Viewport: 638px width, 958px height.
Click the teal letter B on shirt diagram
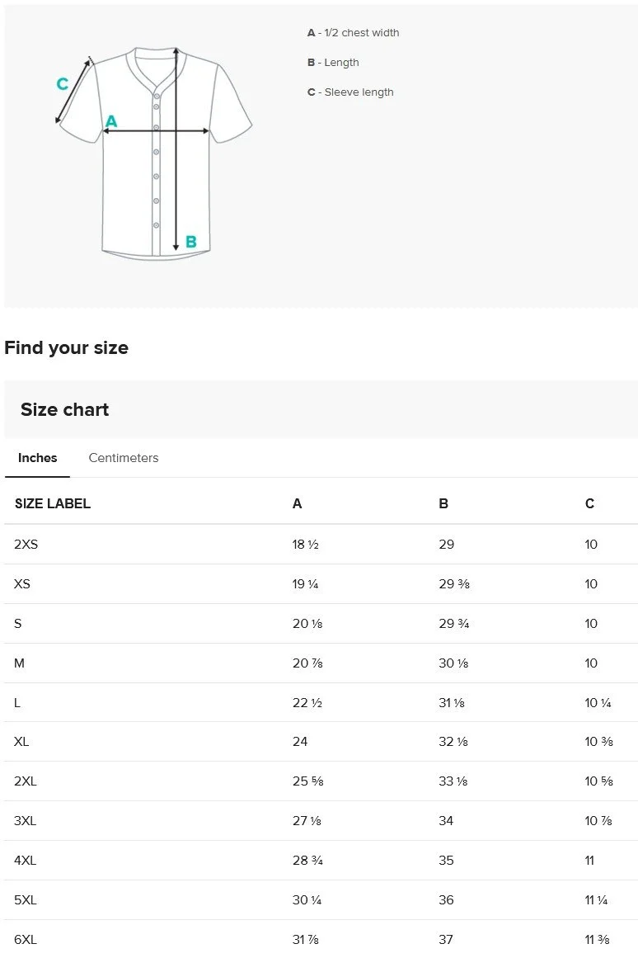click(191, 242)
